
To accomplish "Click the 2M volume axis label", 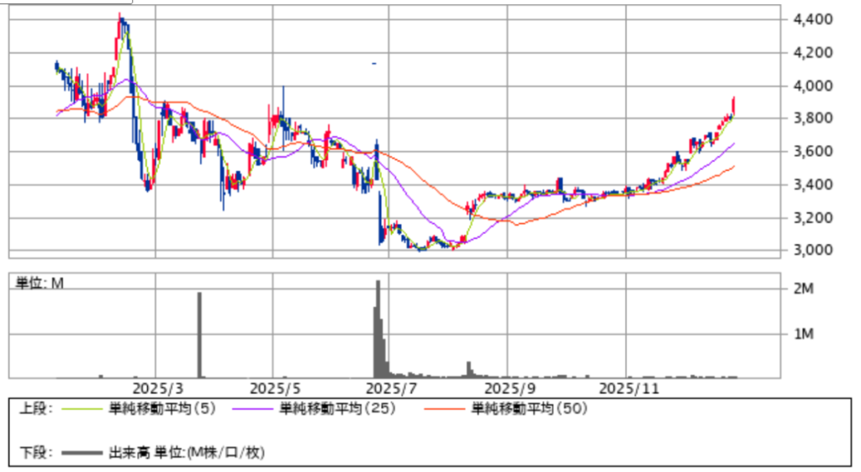I will tap(803, 289).
